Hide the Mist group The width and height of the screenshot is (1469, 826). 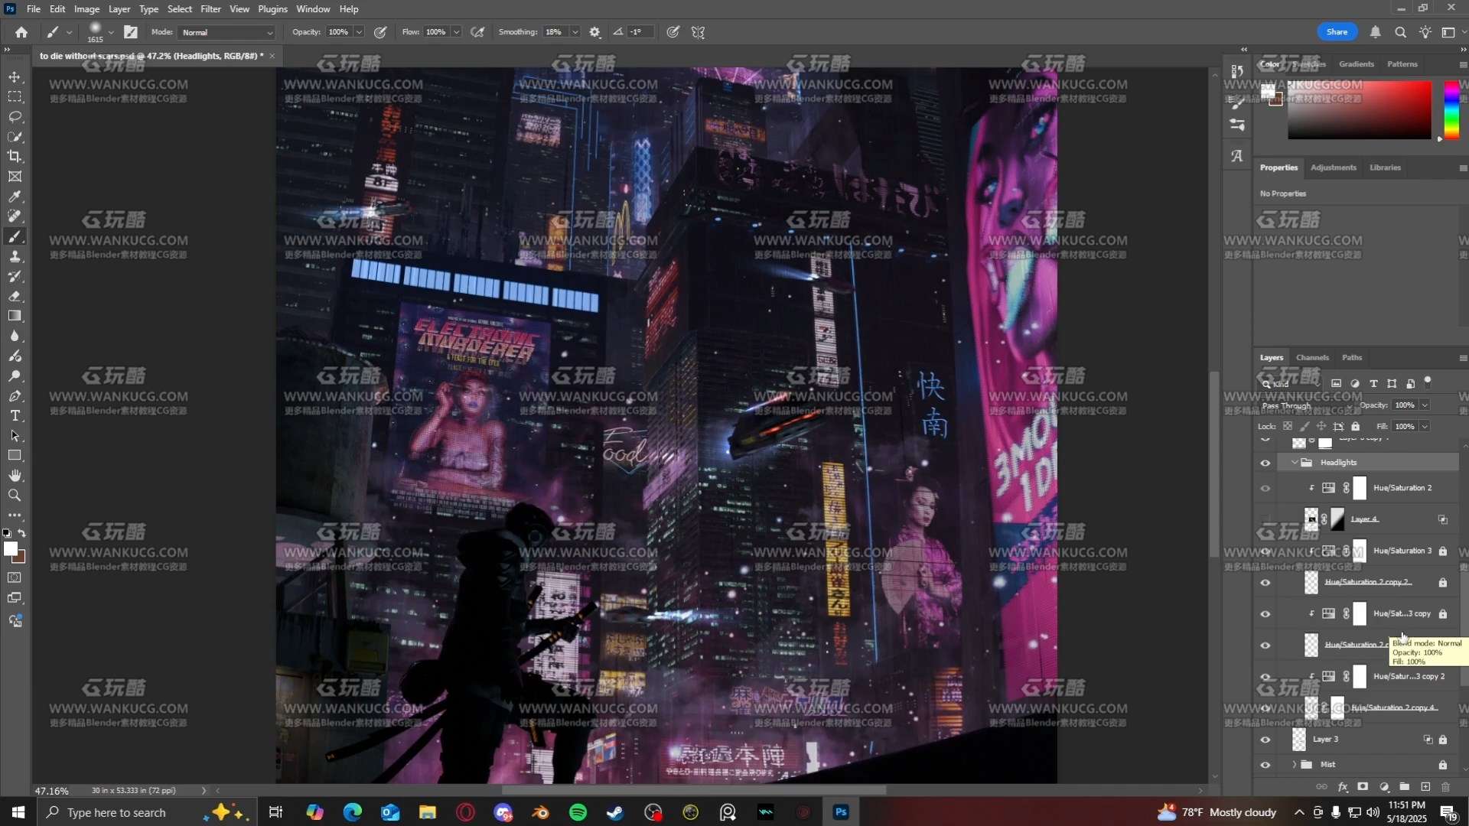click(1265, 765)
